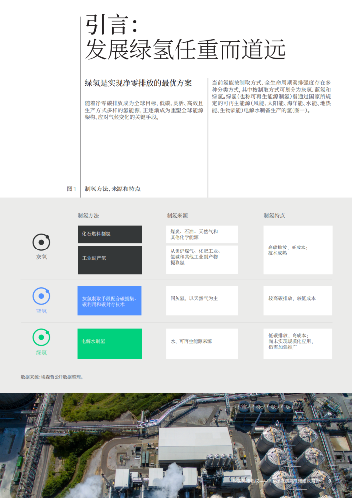Click the 绿氢 label text under green icon
The height and width of the screenshot is (498, 352).
point(41,353)
